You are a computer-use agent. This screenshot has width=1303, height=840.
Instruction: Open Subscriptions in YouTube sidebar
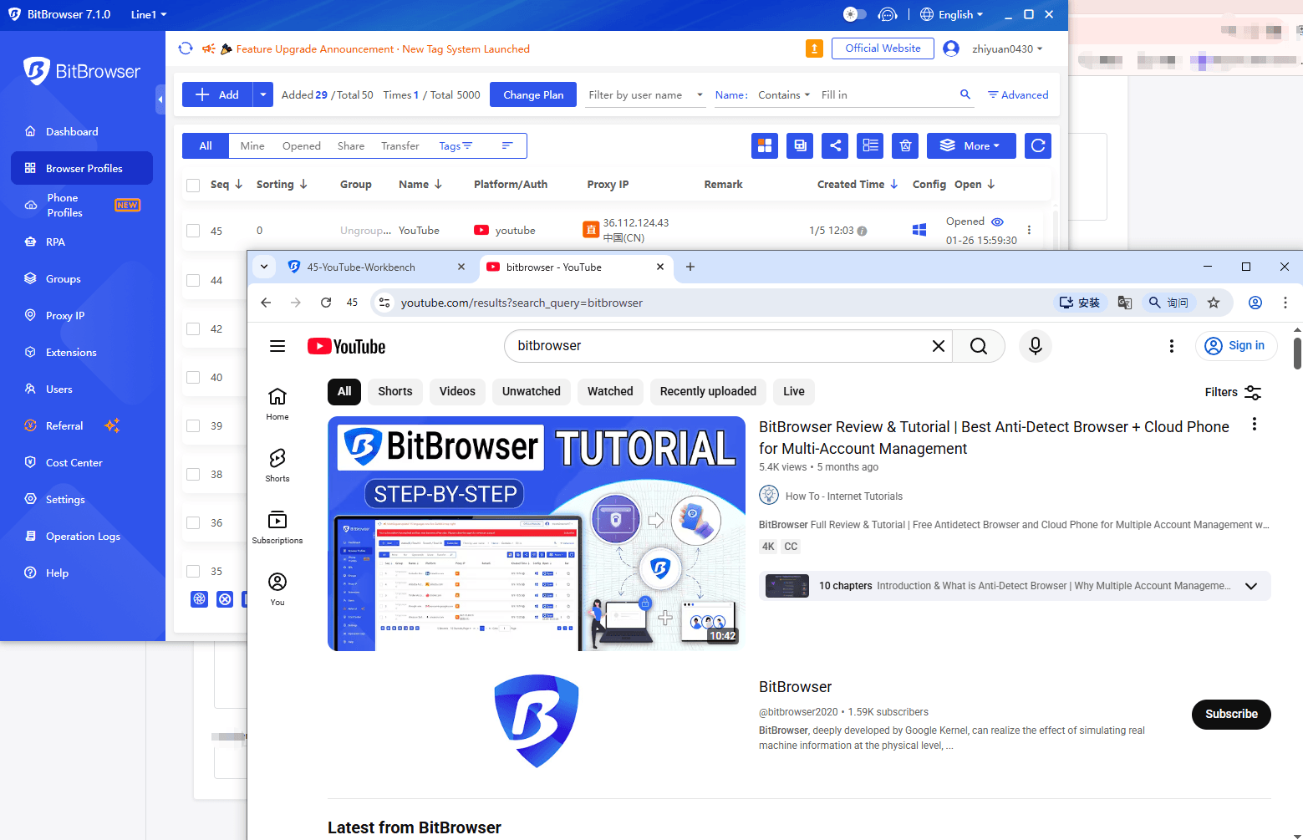point(277,527)
